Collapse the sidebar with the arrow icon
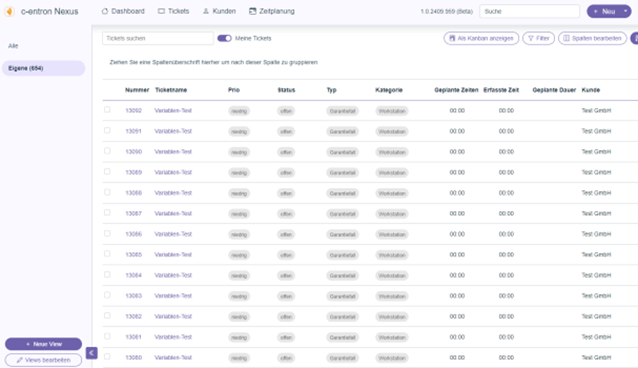The height and width of the screenshot is (368, 638). click(92, 353)
